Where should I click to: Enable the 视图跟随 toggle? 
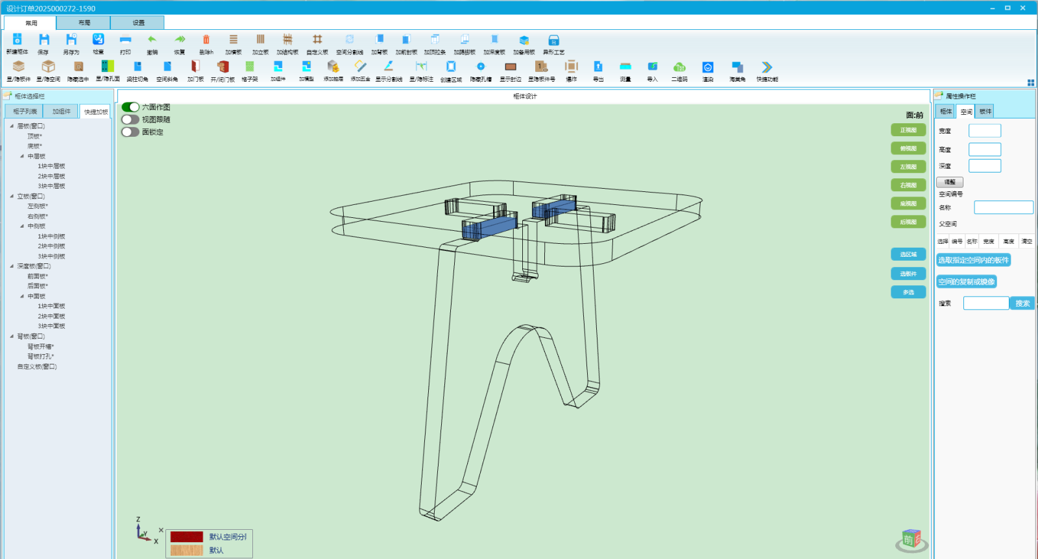tap(130, 119)
